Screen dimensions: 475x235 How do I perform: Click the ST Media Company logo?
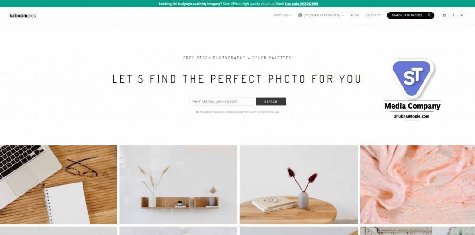tap(412, 89)
